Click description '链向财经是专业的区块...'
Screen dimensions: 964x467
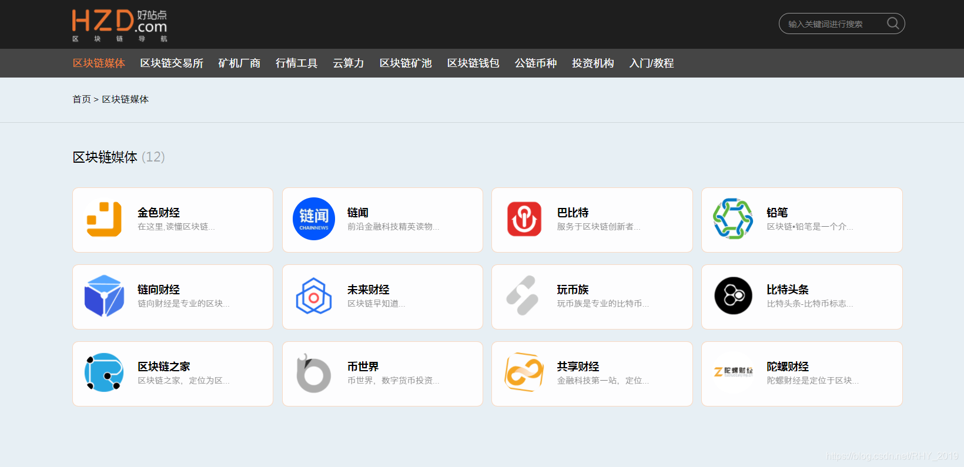tap(183, 304)
